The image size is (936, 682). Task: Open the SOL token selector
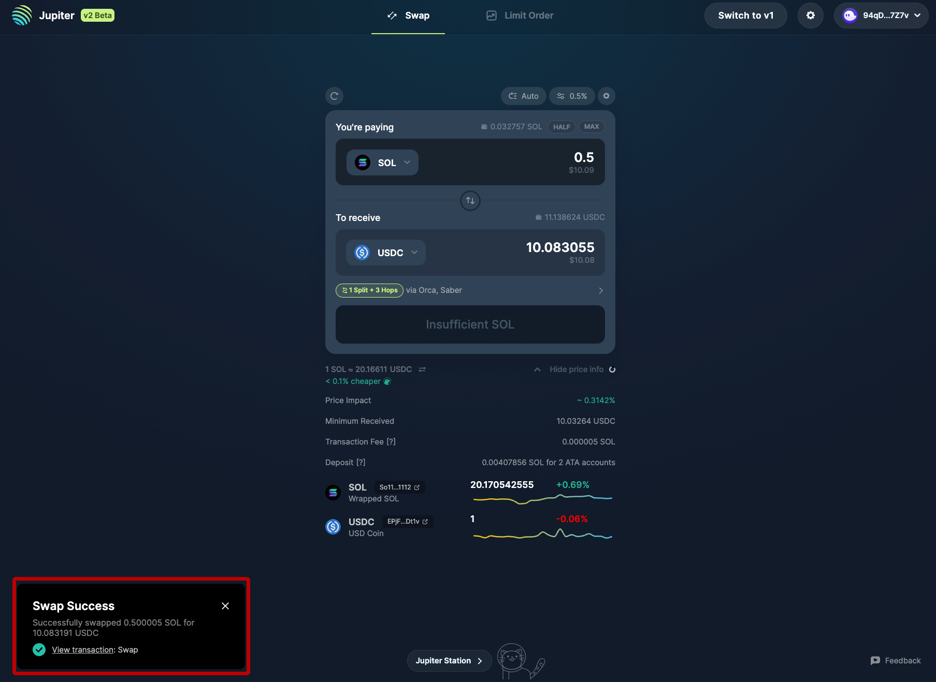[x=382, y=162]
